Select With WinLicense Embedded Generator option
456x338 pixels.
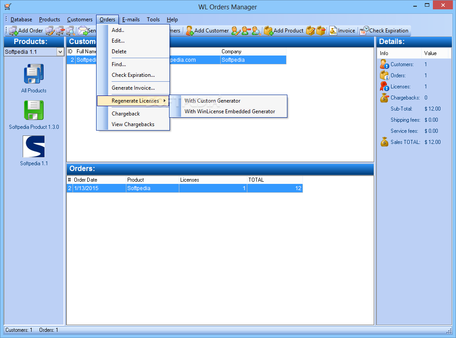pos(228,111)
